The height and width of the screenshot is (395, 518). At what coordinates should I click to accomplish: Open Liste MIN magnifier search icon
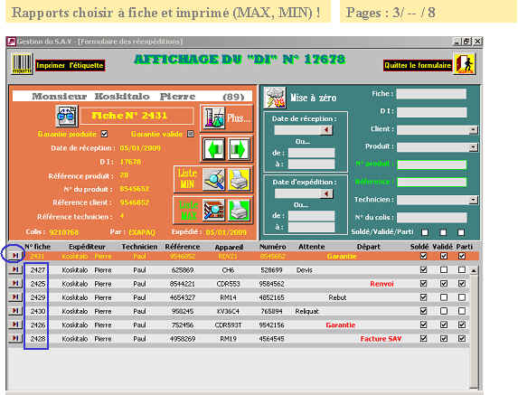pos(213,179)
